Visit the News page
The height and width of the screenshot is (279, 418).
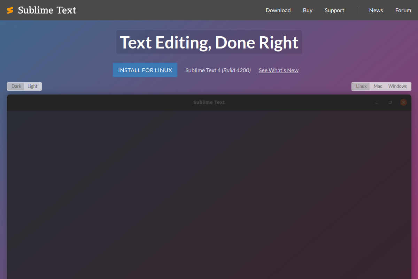pyautogui.click(x=376, y=10)
